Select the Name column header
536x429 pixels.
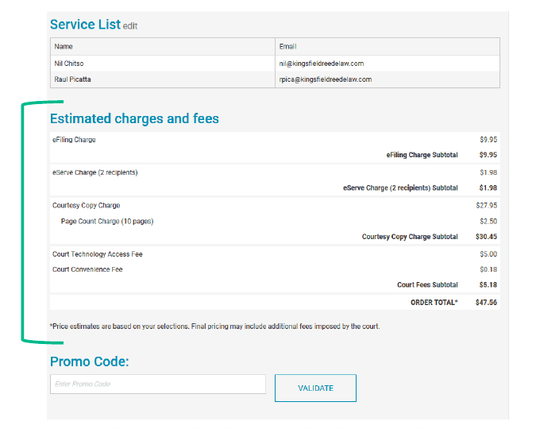click(x=64, y=47)
